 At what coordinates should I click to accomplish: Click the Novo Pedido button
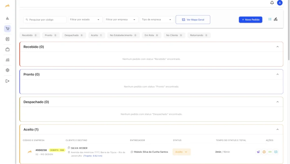coord(250,20)
